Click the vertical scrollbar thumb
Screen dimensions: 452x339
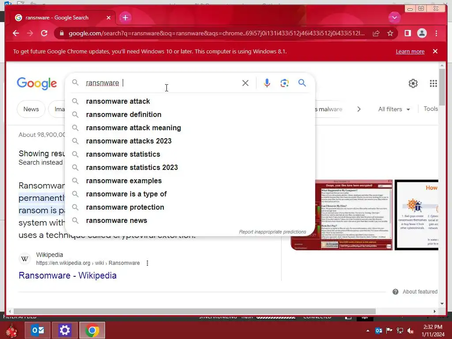point(442,88)
